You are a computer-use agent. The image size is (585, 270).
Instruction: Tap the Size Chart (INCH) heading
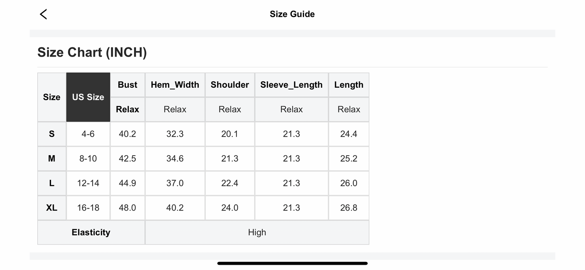(92, 53)
